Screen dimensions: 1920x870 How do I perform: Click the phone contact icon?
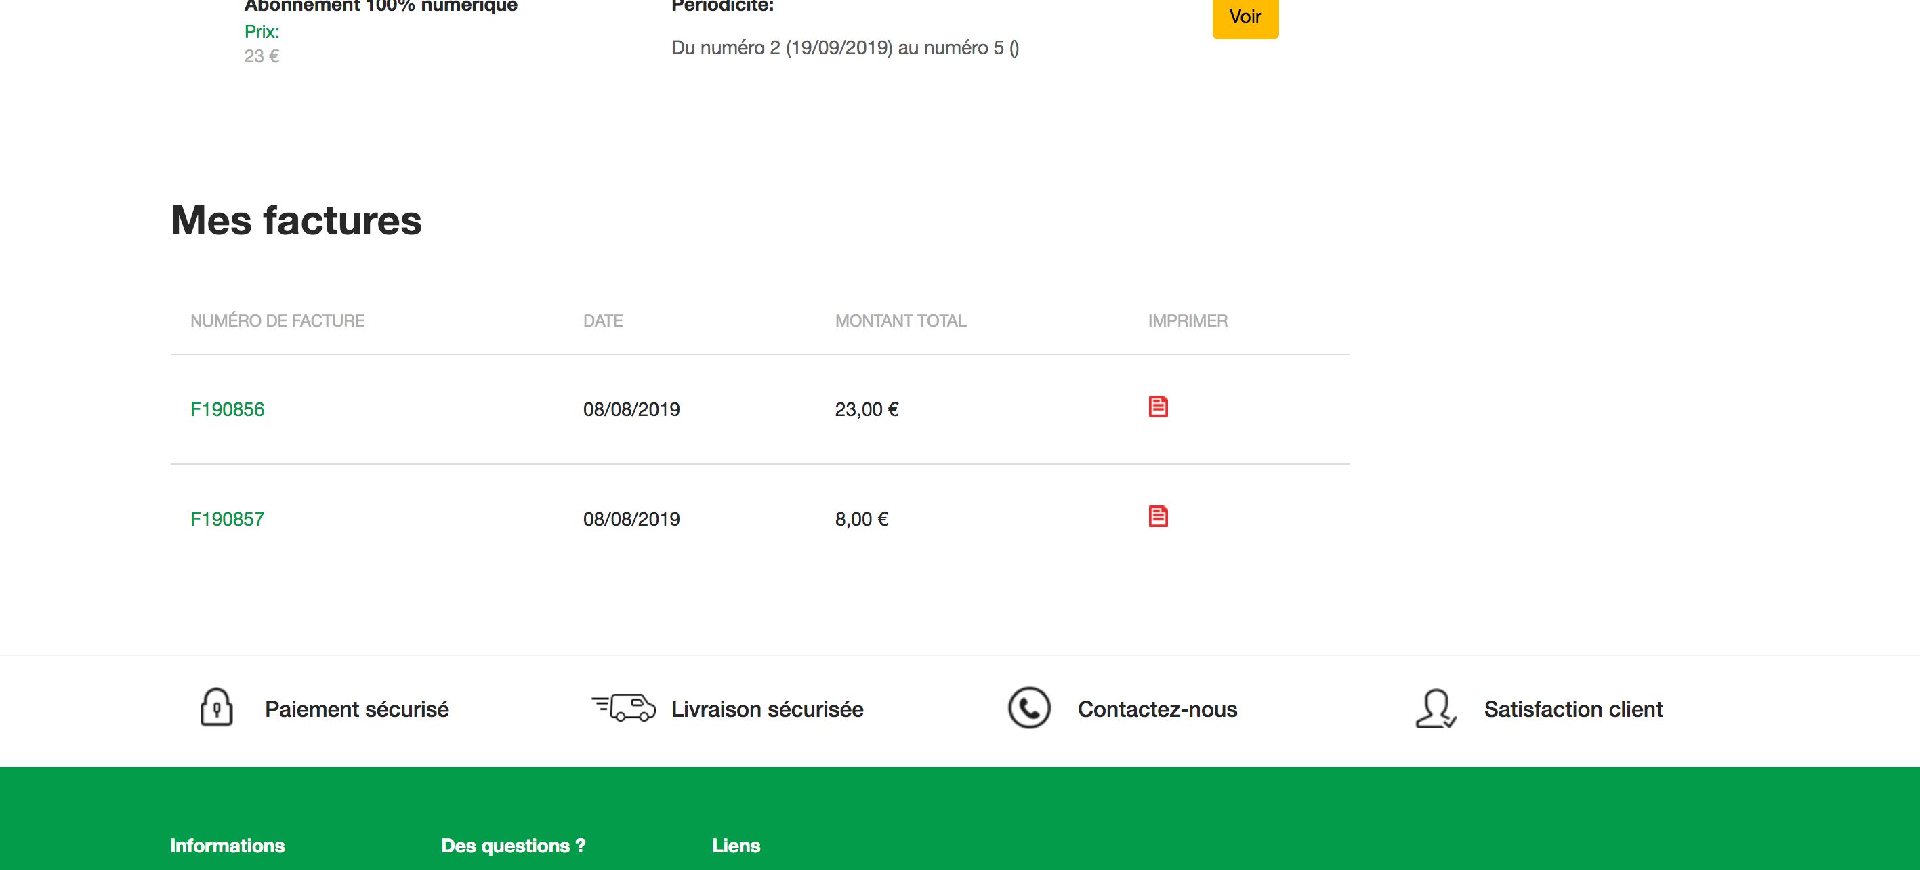click(1028, 708)
